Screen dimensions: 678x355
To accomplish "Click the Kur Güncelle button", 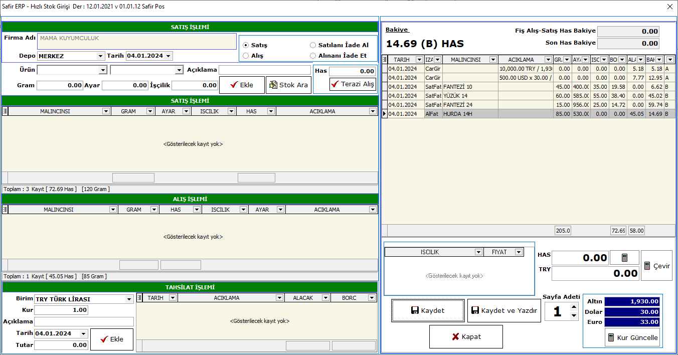I will [x=632, y=337].
